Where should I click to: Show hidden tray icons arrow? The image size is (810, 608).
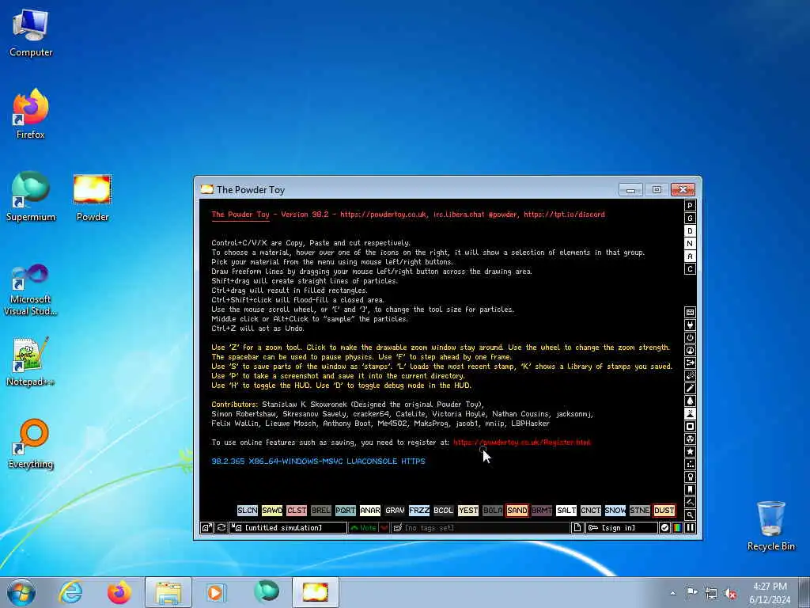[x=672, y=593]
